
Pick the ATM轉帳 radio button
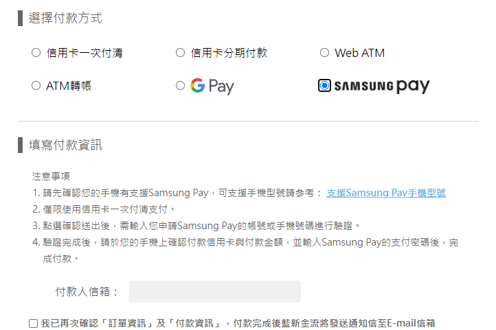pyautogui.click(x=36, y=86)
